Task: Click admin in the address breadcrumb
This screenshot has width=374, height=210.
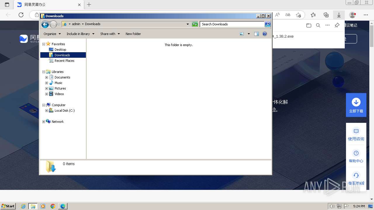Action: [x=76, y=24]
